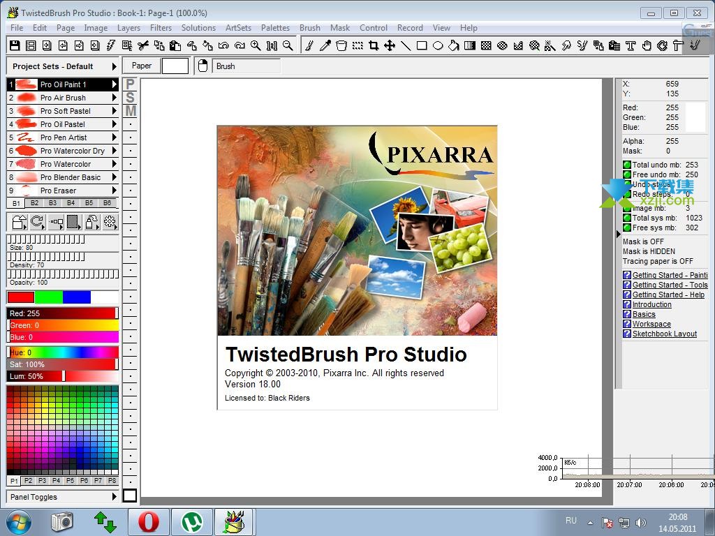Screen dimensions: 715x536
Task: Select the Pro Blender Basic brush
Action: click(x=62, y=177)
